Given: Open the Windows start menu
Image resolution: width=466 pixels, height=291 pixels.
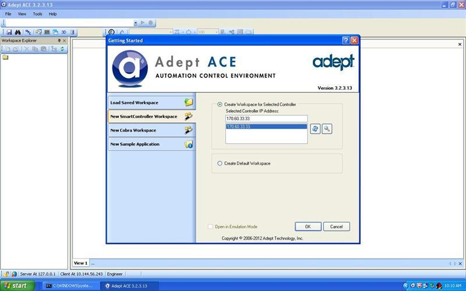Looking at the screenshot, I should (17, 286).
